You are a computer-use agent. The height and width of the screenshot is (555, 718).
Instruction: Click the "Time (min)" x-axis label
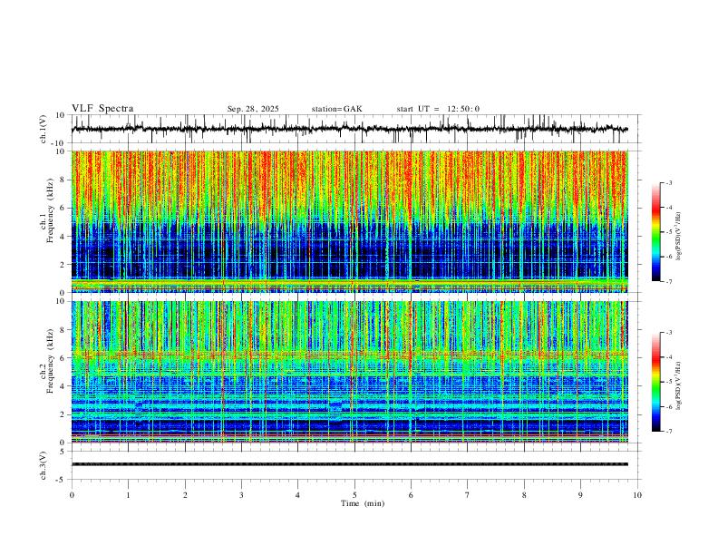pos(363,503)
